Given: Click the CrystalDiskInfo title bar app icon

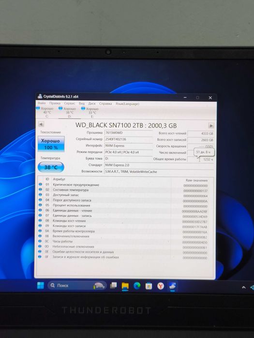Looking at the screenshot, I should 40,96.
